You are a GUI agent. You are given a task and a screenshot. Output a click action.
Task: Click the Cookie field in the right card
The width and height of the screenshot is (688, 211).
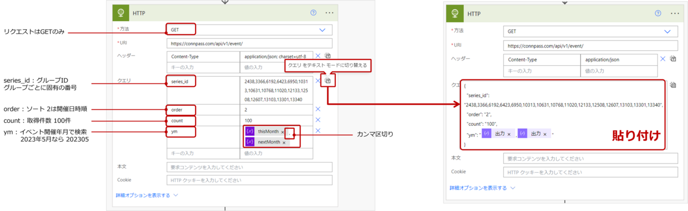[x=591, y=172]
